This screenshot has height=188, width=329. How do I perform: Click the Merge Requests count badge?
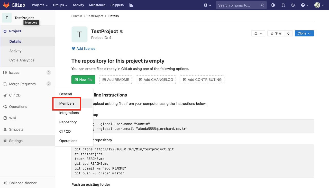tap(49, 84)
